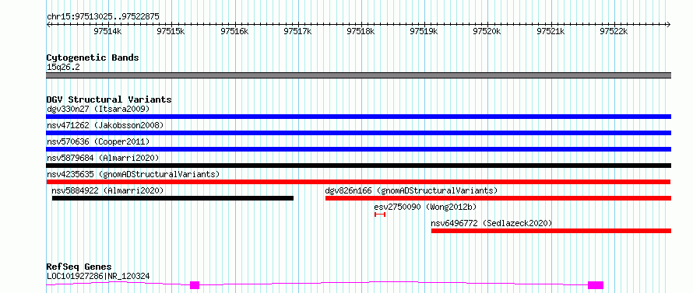The width and height of the screenshot is (693, 293).
Task: Click the nsv4235635 (gnomADStructuralVariants) label
Action: click(x=133, y=174)
